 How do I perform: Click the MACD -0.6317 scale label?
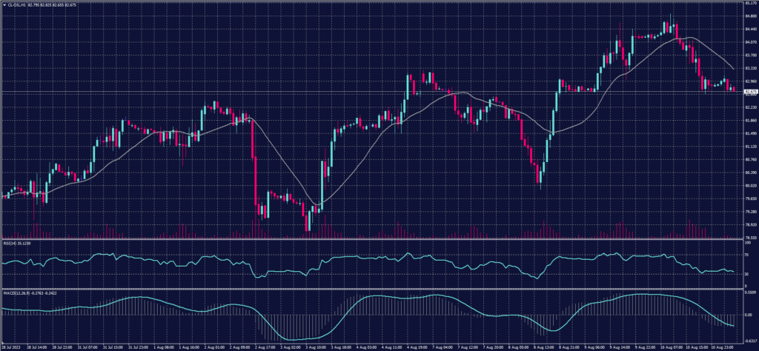[748, 339]
